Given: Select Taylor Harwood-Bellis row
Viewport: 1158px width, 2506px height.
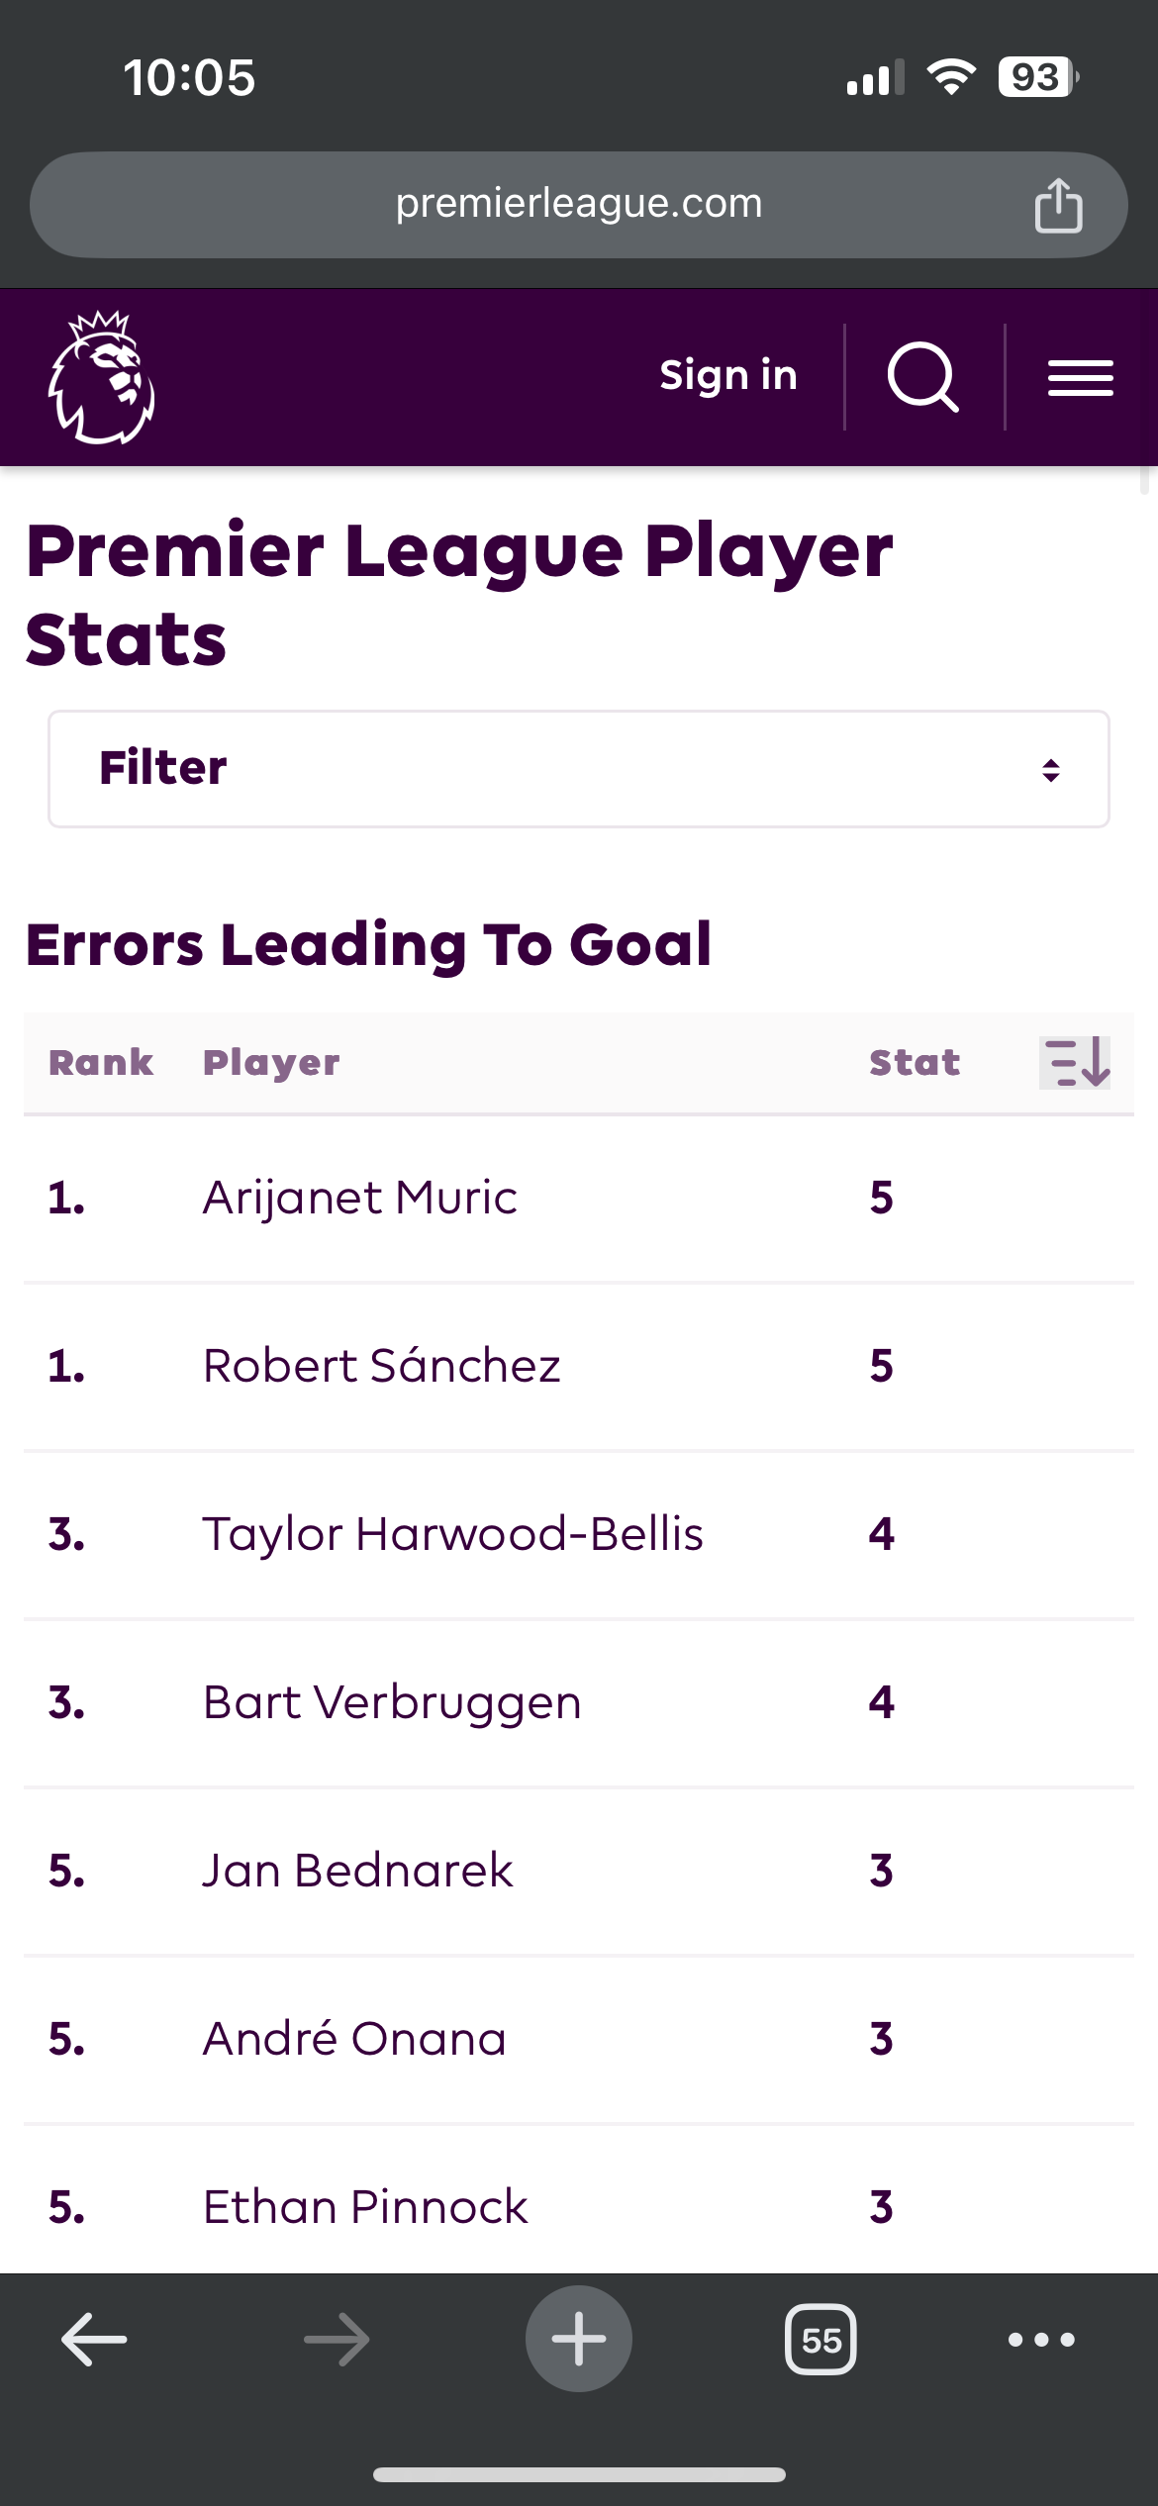Looking at the screenshot, I should [x=579, y=1536].
